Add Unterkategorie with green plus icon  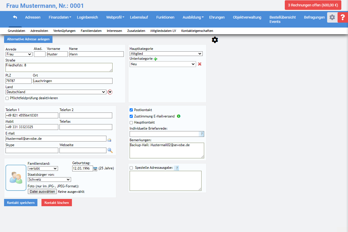pyautogui.click(x=155, y=59)
